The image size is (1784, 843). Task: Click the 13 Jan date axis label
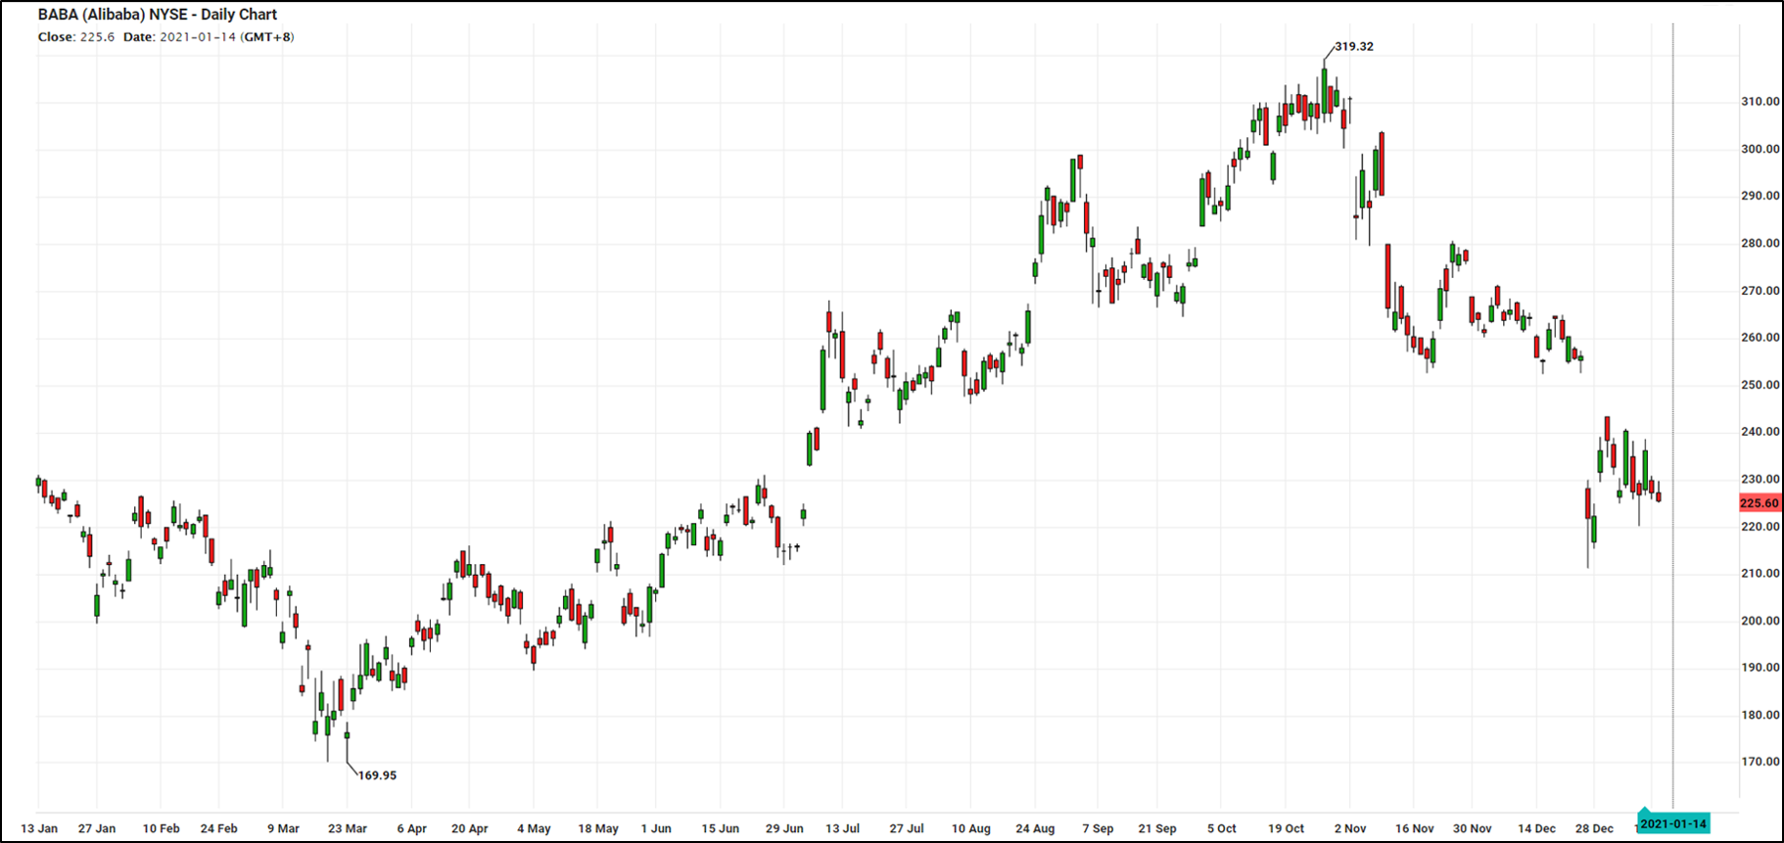[39, 828]
